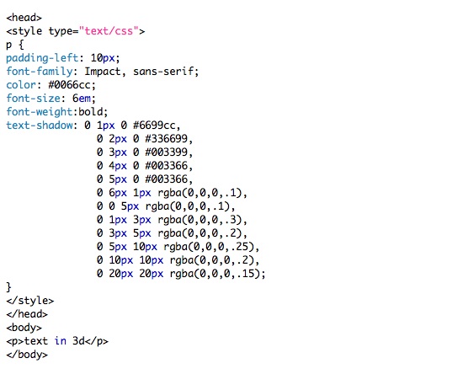This screenshot has width=463, height=374.
Task: Click the closing </head> tag
Action: [27, 314]
